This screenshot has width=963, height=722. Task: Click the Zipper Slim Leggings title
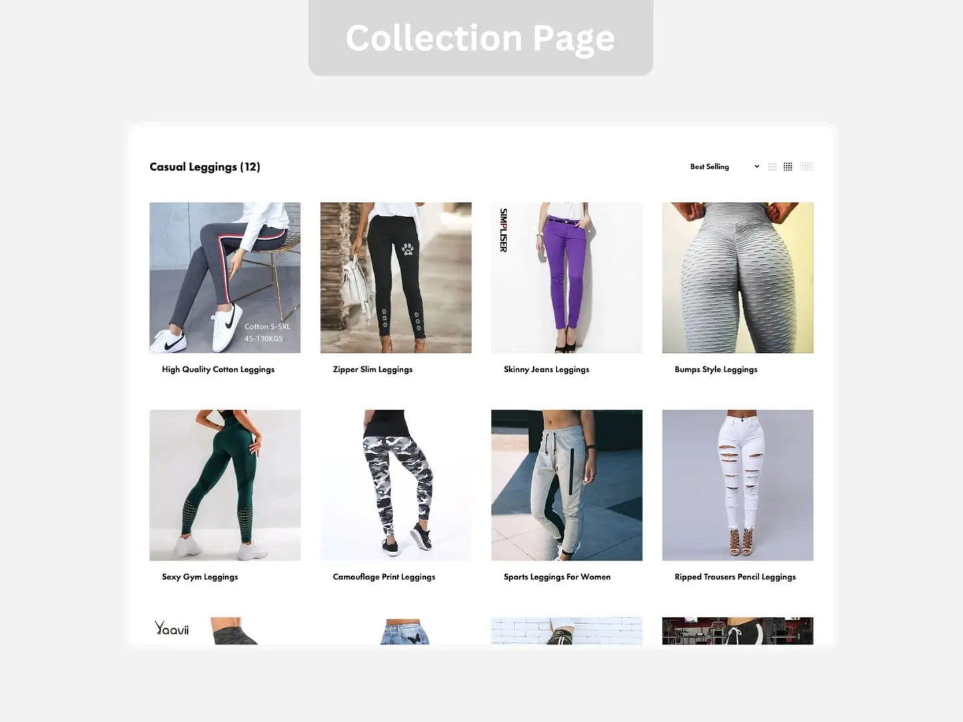[x=373, y=370]
